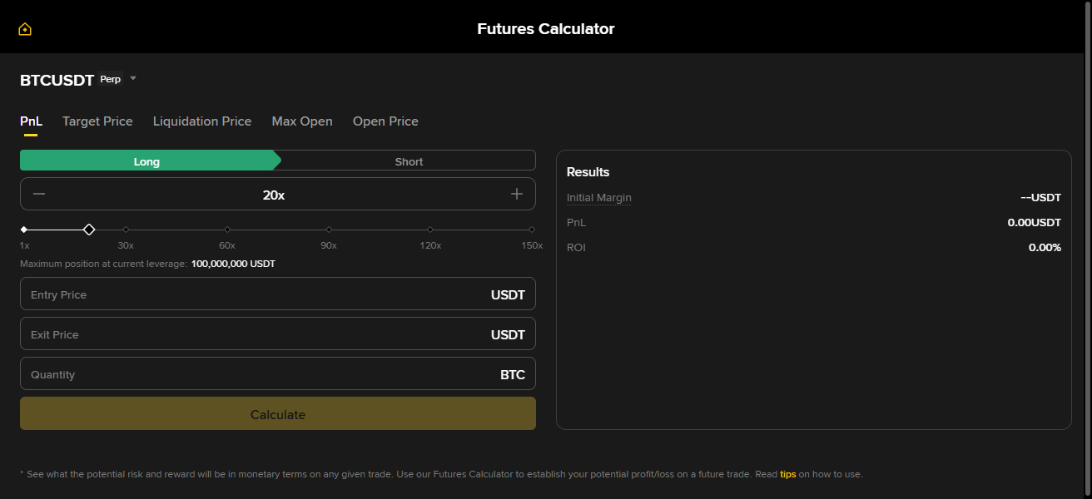1092x499 pixels.
Task: Click the Initial Margin underlined label
Action: 598,197
